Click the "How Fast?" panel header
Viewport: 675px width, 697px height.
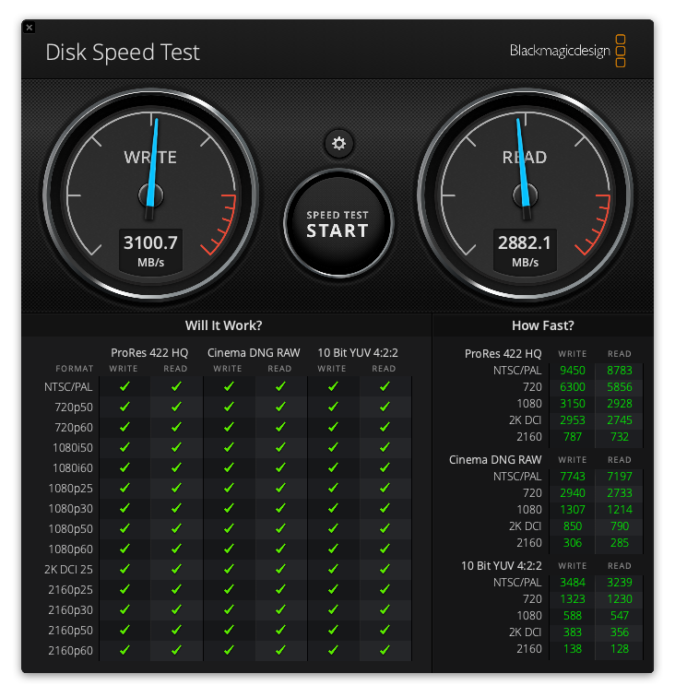543,325
